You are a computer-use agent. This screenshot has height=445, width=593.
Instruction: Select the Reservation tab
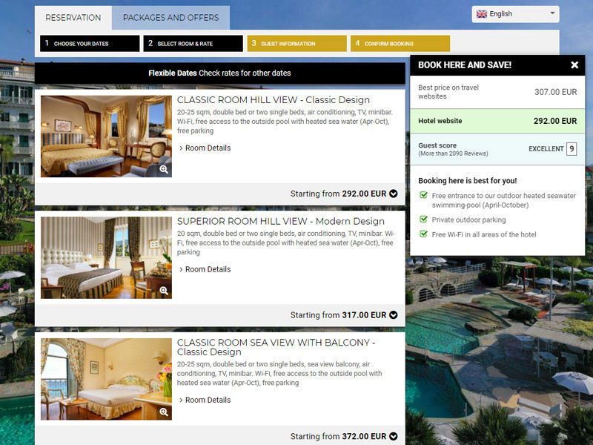pos(73,18)
